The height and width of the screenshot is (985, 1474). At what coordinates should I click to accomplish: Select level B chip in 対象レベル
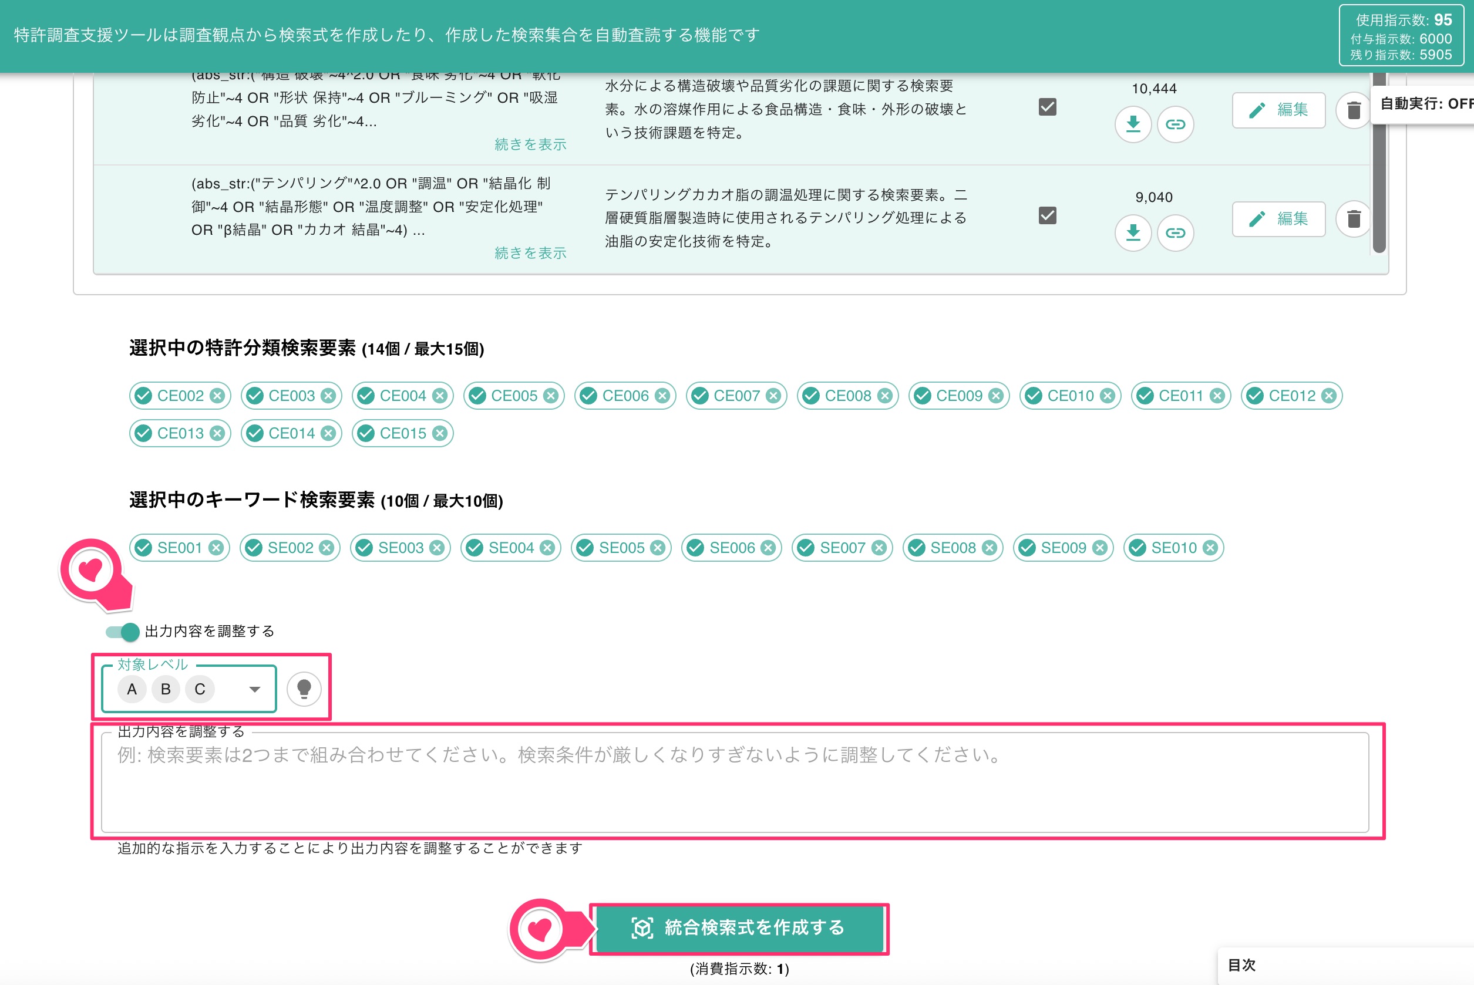point(166,690)
